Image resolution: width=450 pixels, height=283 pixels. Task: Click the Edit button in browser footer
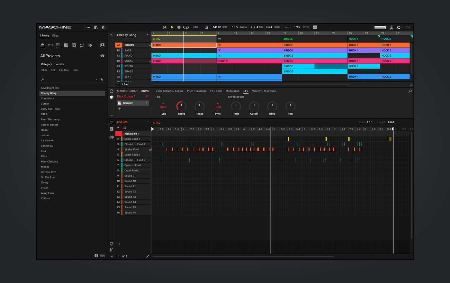[x=102, y=256]
